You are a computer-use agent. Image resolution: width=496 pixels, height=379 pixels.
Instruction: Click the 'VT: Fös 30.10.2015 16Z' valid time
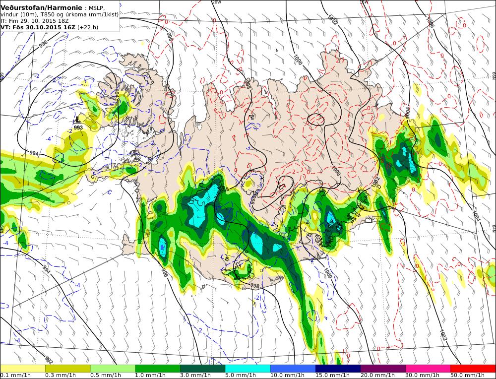pos(38,27)
